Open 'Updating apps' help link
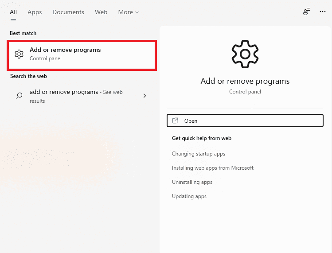 tap(189, 196)
